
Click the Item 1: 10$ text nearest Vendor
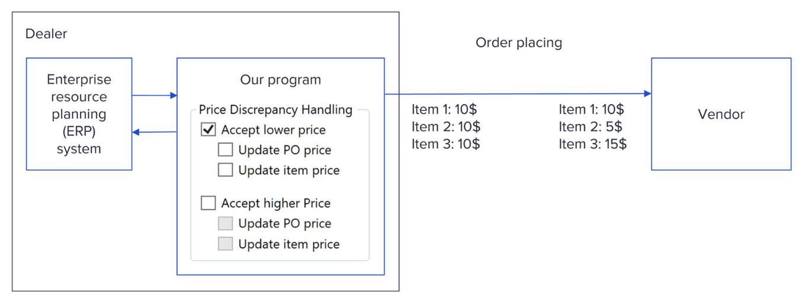591,109
